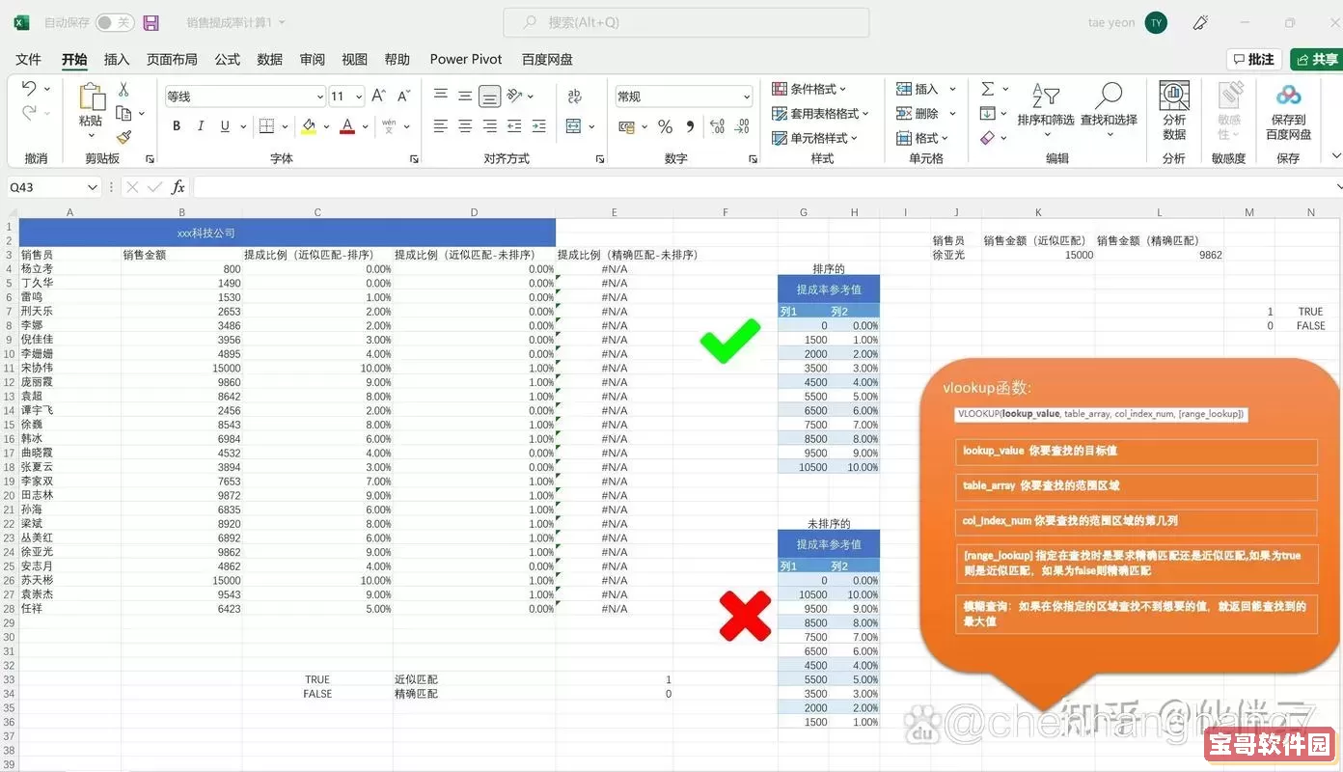Open 排序和筛选 sort and filter
This screenshot has height=772, width=1343.
1046,107
